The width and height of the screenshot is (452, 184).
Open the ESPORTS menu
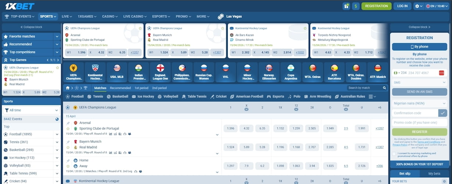161,17
